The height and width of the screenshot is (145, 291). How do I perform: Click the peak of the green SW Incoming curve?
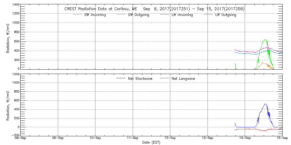click(265, 39)
